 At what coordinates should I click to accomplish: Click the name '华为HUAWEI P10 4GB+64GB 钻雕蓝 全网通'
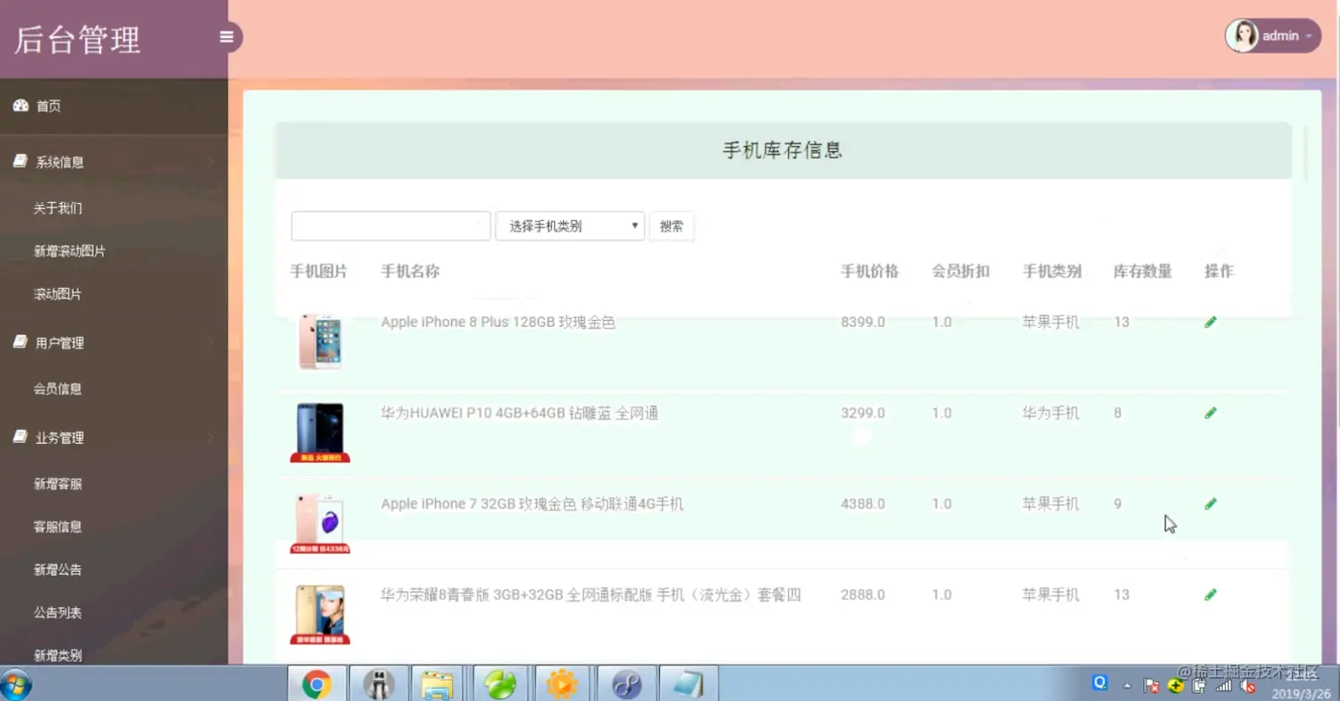point(519,413)
